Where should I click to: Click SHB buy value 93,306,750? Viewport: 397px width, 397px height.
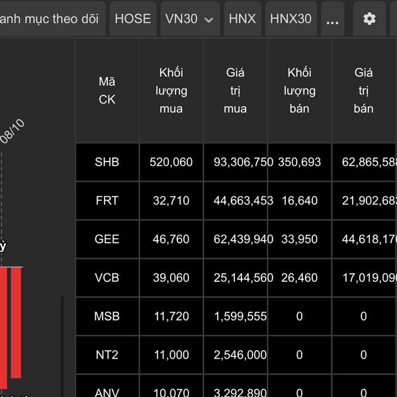click(243, 162)
